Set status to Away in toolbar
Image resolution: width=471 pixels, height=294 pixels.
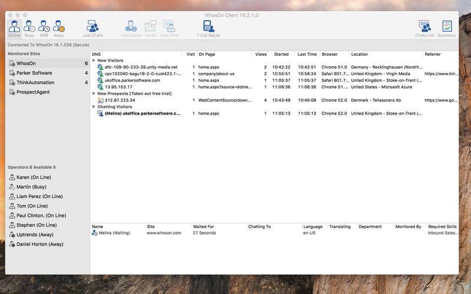[x=58, y=29]
